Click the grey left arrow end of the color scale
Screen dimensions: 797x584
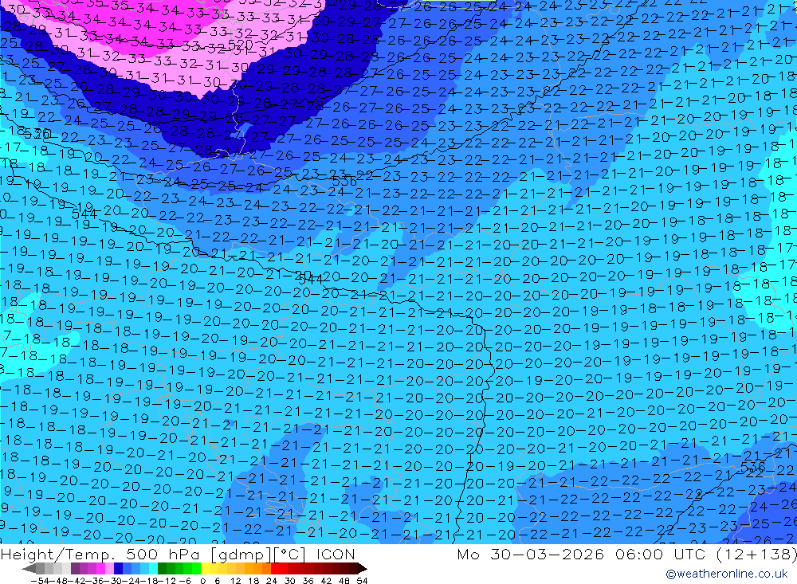(29, 568)
